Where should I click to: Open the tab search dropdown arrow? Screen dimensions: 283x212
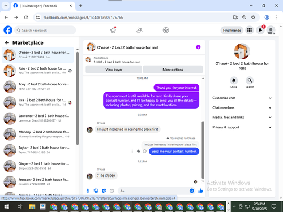(6, 6)
